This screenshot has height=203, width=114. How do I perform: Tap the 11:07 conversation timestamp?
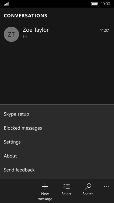[104, 30]
